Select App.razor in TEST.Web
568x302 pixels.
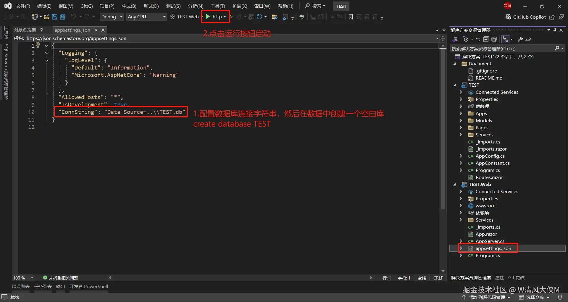pos(486,234)
